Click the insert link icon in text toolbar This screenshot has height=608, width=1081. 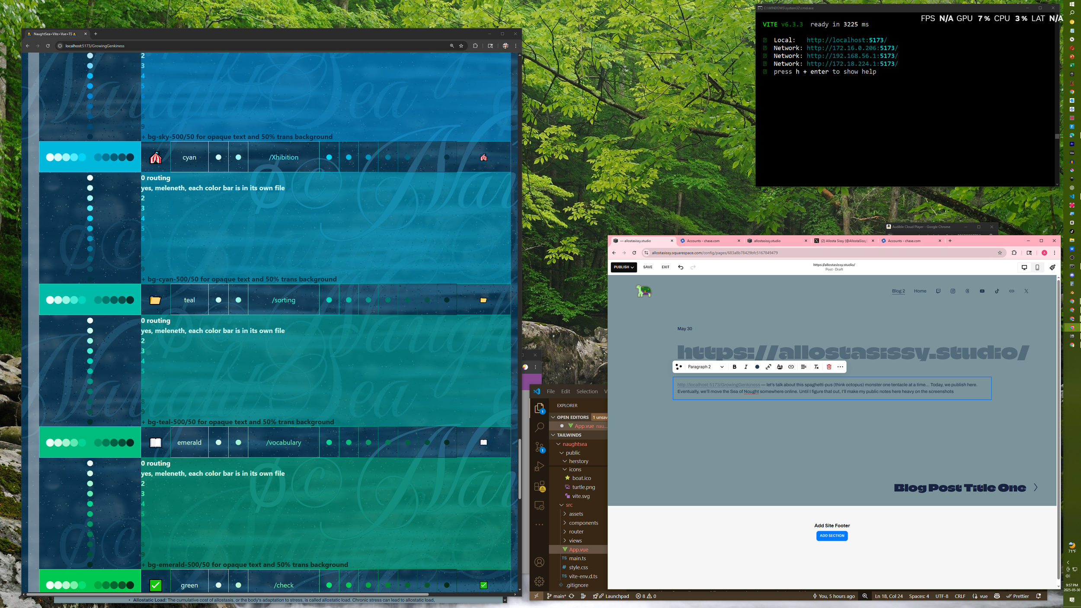(x=791, y=367)
